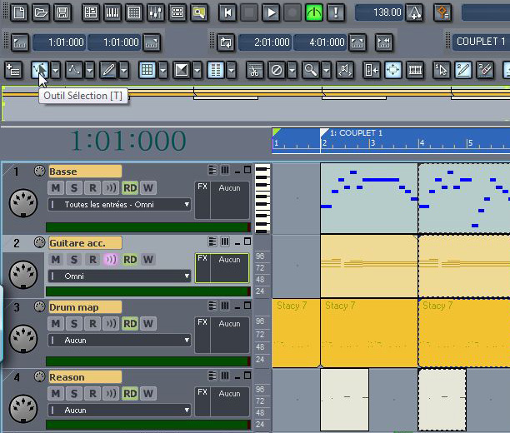Select the scrub speaker tool

pos(345,70)
